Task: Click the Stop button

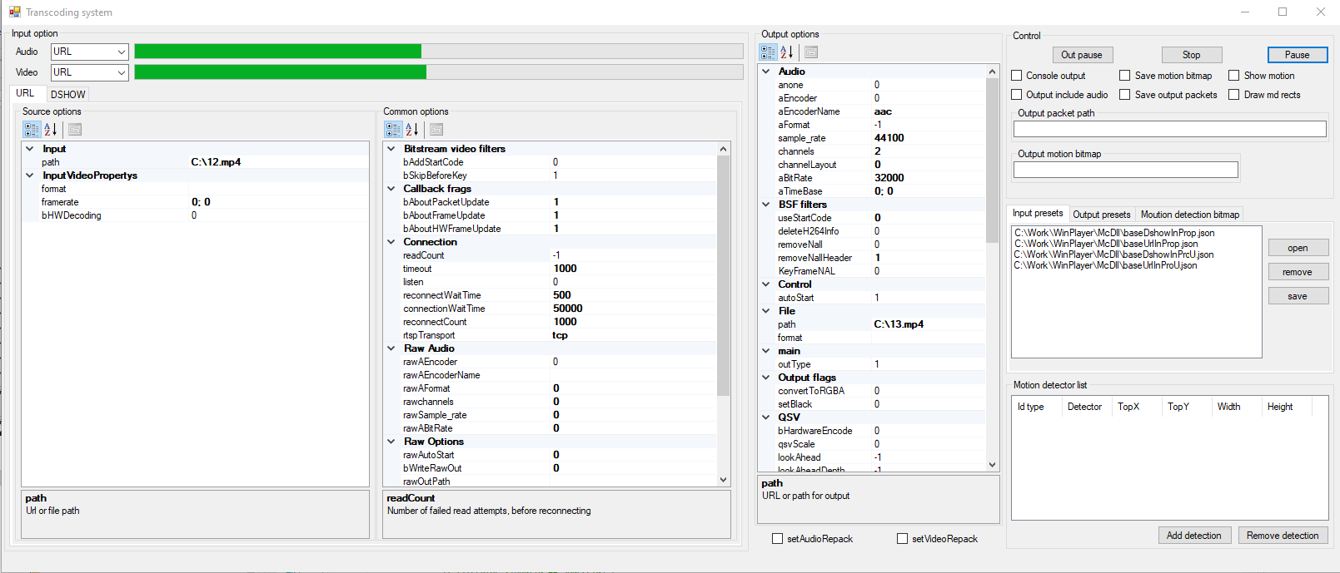Action: coord(1191,55)
